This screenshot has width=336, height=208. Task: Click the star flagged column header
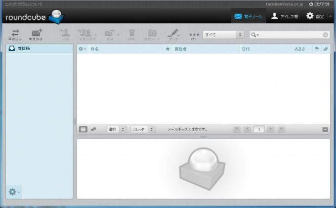tap(168, 49)
